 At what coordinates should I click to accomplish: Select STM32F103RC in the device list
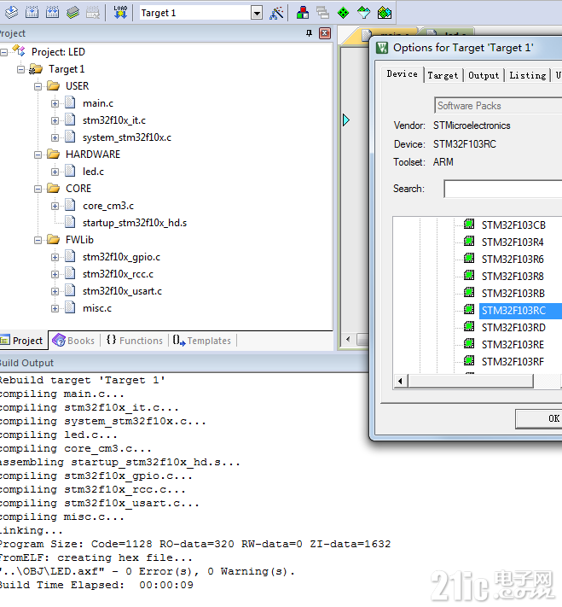click(x=513, y=310)
